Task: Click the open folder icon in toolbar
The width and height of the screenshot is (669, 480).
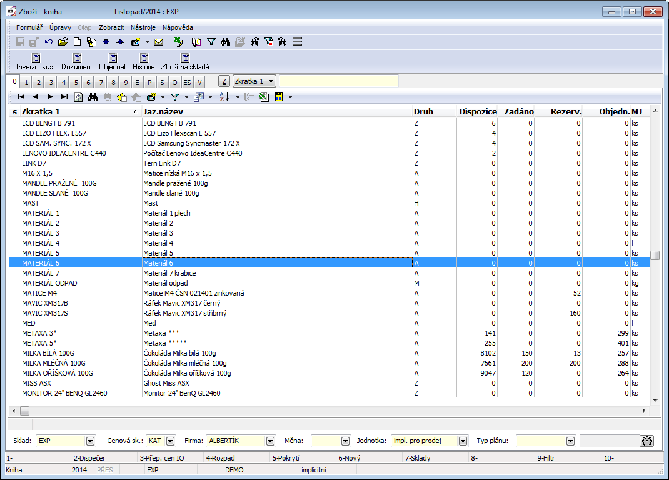Action: coord(63,42)
